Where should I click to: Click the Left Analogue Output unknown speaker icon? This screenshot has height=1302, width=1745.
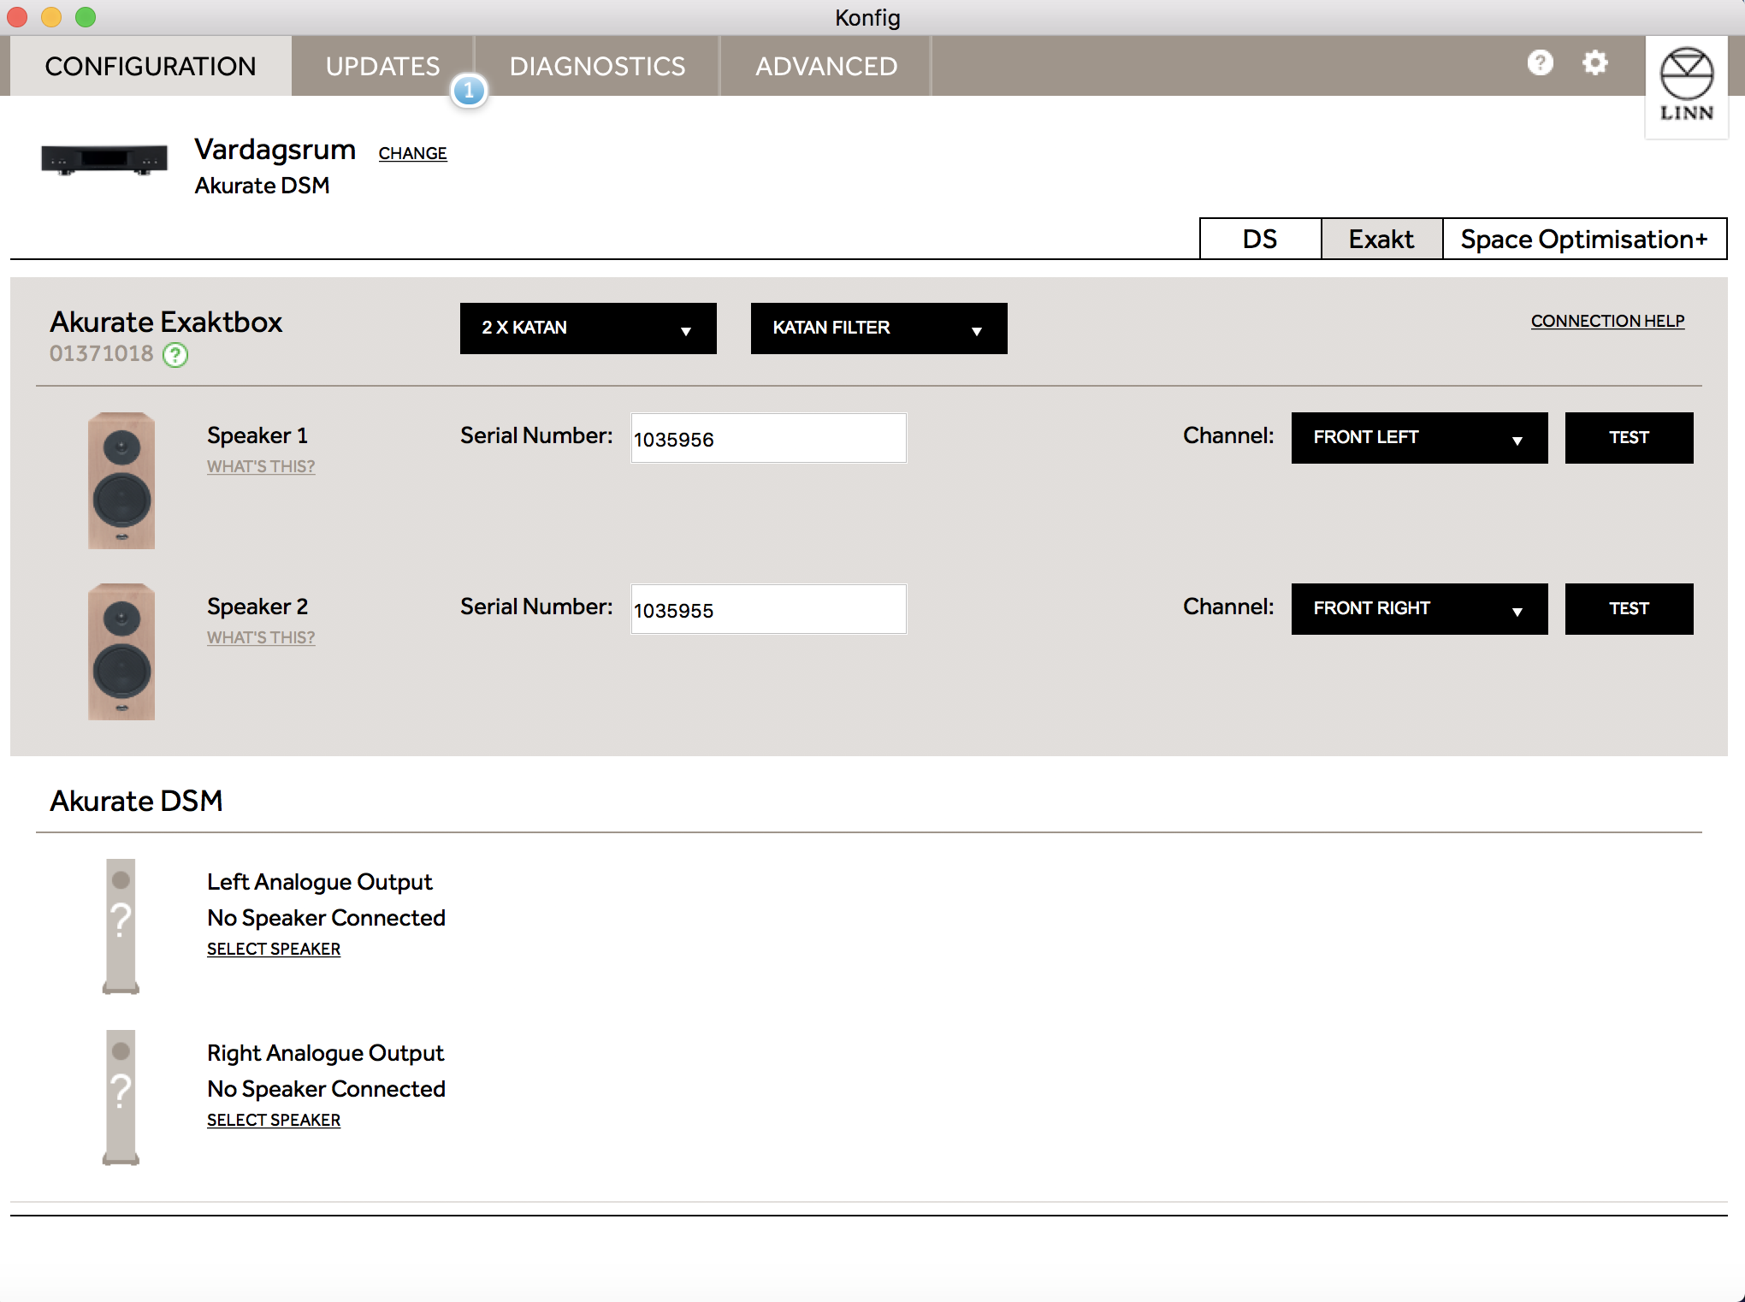coord(121,926)
